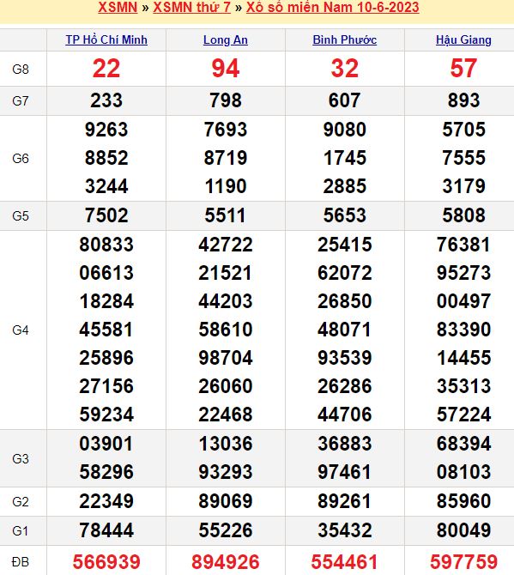Open the Bình Phước province link
This screenshot has width=514, height=575.
pos(345,39)
